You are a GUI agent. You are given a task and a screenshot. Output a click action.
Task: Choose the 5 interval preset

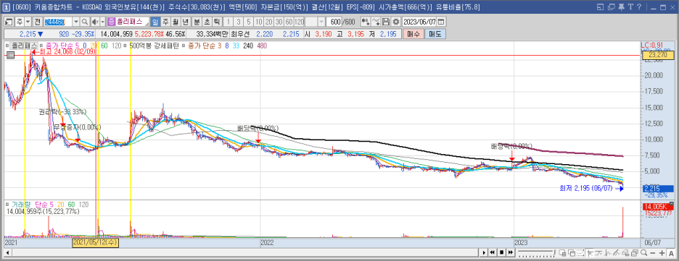[248, 22]
